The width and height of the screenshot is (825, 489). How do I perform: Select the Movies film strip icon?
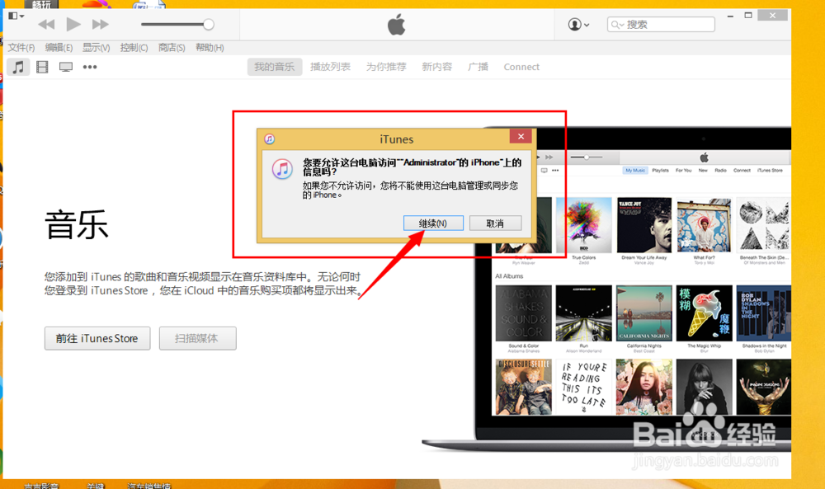[x=42, y=68]
